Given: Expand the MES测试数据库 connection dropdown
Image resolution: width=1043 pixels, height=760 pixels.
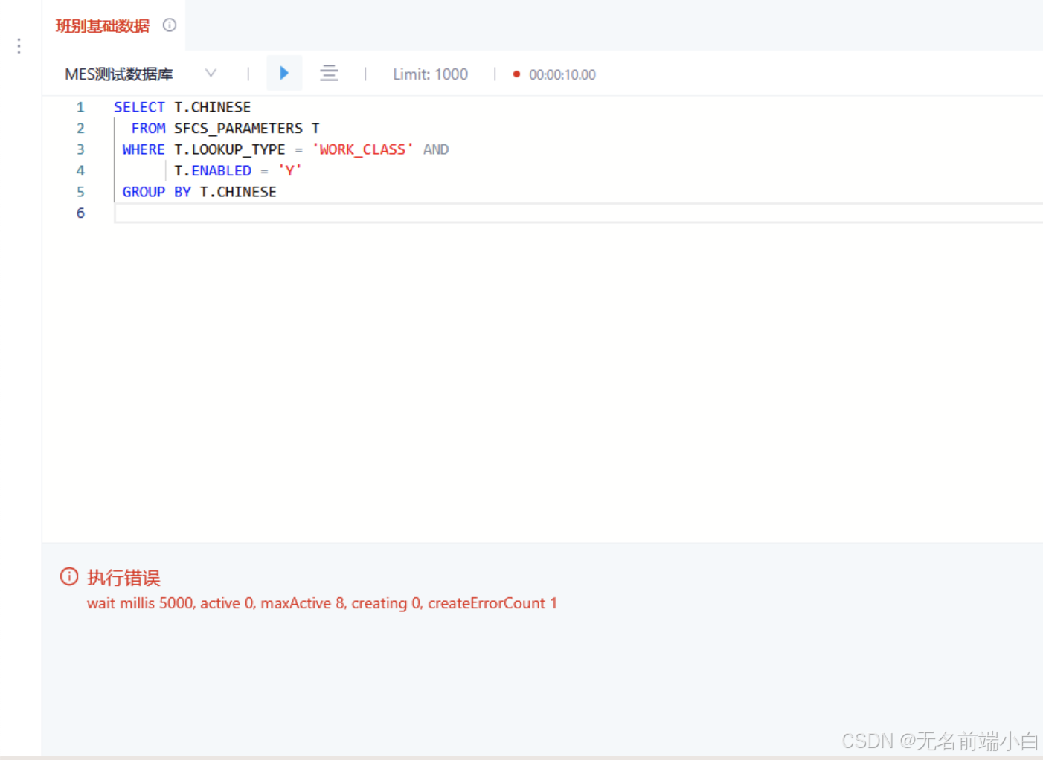Looking at the screenshot, I should [x=211, y=73].
